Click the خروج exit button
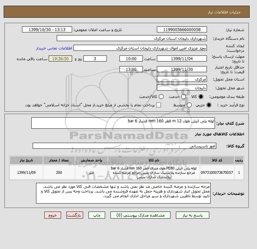This screenshot has width=257, height=249. pos(53,215)
